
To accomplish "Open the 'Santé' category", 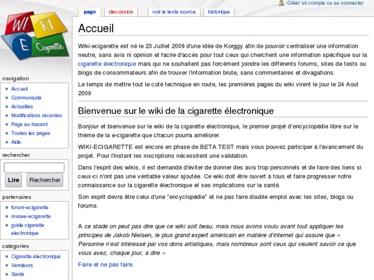I will click(x=17, y=274).
